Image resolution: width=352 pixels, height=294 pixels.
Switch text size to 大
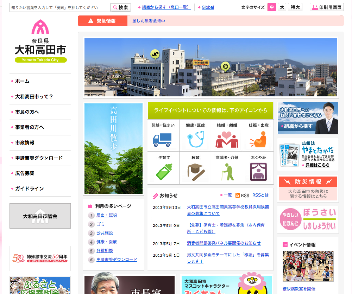[282, 7]
